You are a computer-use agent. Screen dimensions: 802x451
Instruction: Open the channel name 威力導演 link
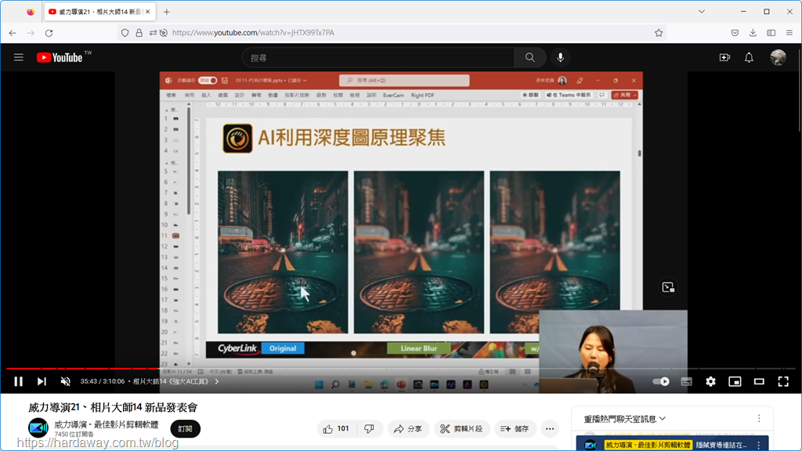click(x=107, y=424)
